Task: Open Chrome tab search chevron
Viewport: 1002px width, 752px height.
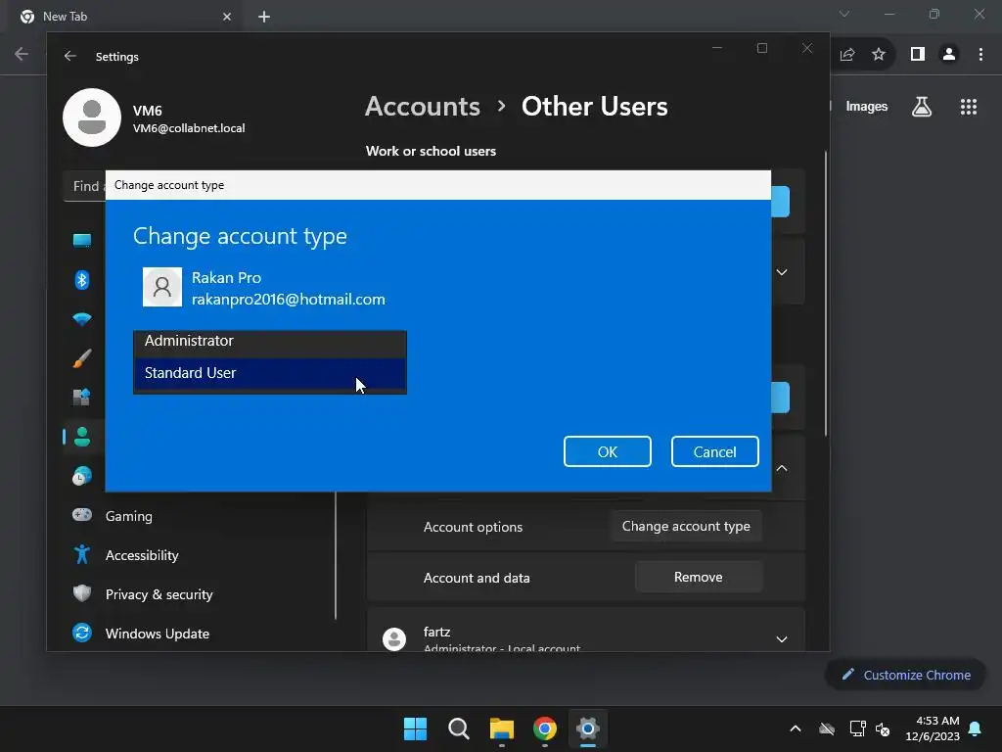Action: [x=844, y=14]
